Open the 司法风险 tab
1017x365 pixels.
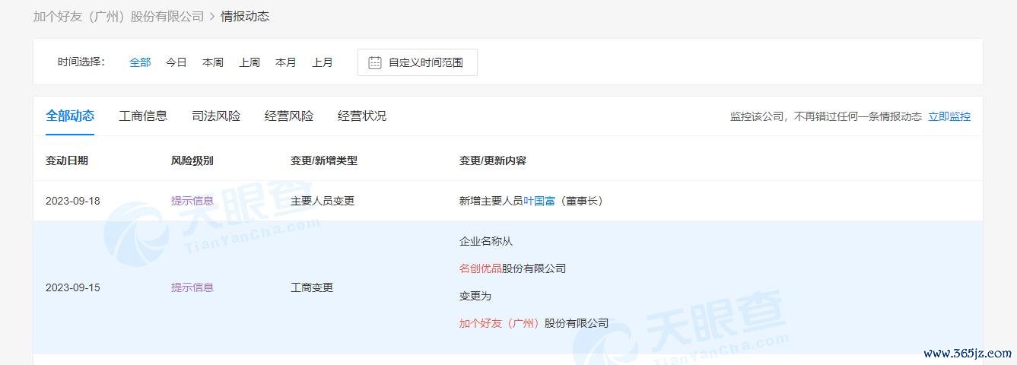216,116
